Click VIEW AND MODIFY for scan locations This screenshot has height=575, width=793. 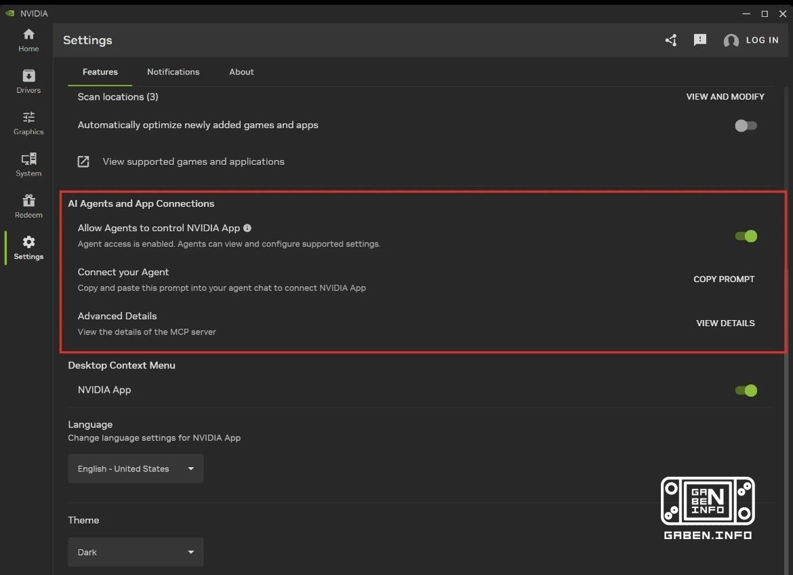pos(725,97)
